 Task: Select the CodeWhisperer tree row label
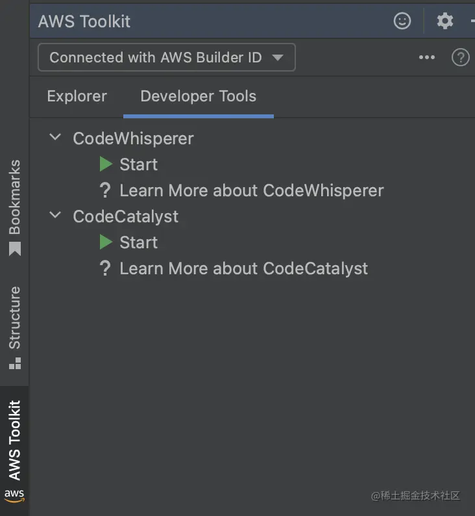click(x=134, y=138)
